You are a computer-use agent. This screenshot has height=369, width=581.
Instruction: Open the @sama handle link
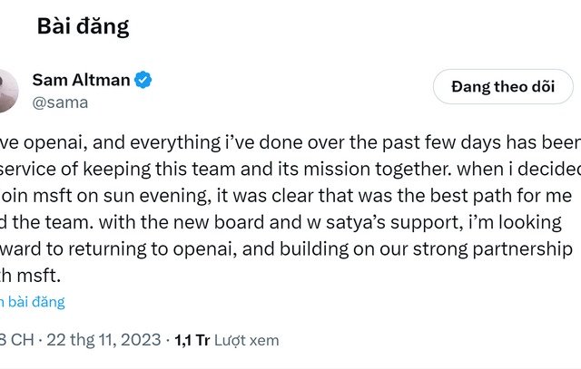click(60, 102)
